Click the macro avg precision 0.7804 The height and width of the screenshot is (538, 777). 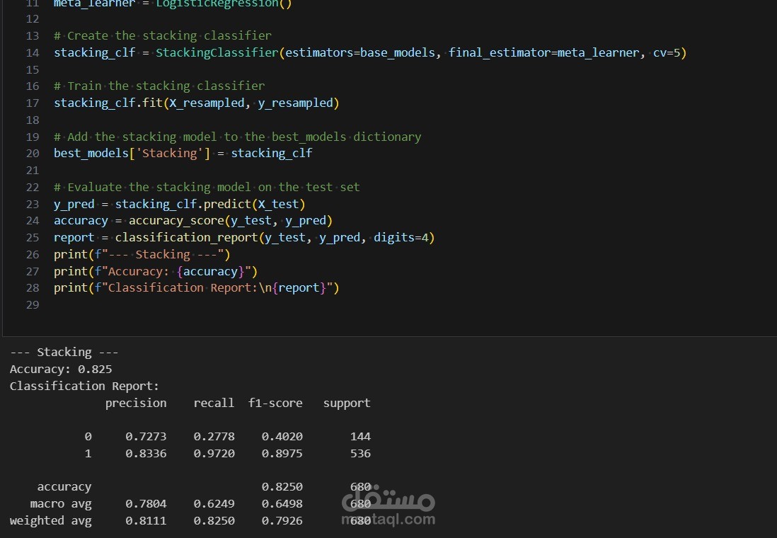pos(146,504)
